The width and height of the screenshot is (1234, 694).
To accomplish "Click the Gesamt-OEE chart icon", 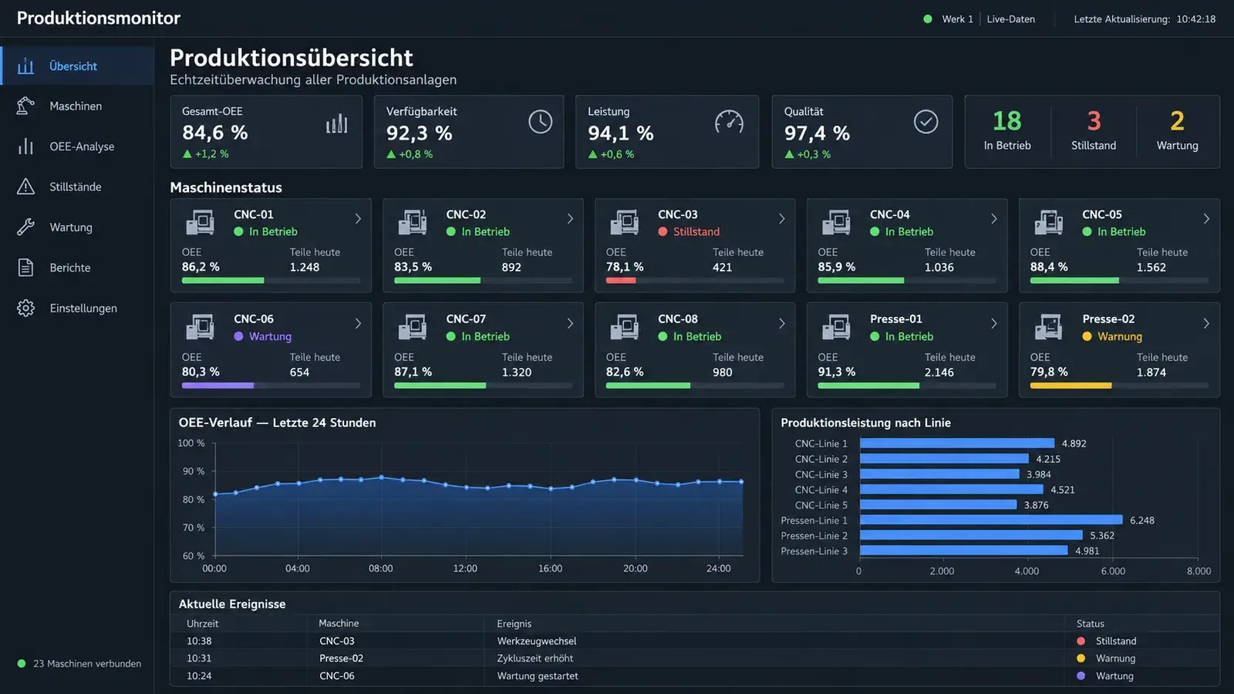I will (337, 123).
